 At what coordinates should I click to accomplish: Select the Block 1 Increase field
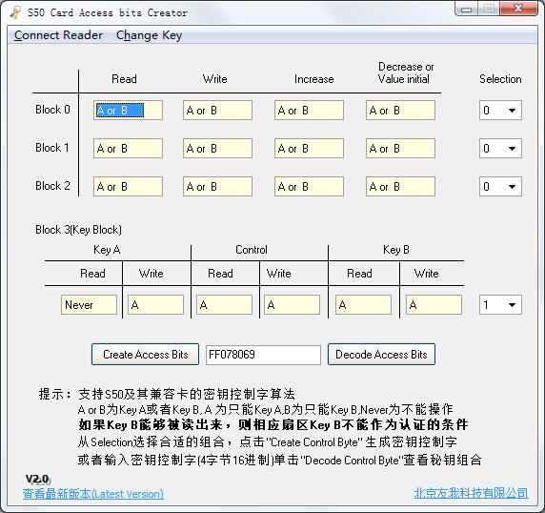point(309,149)
